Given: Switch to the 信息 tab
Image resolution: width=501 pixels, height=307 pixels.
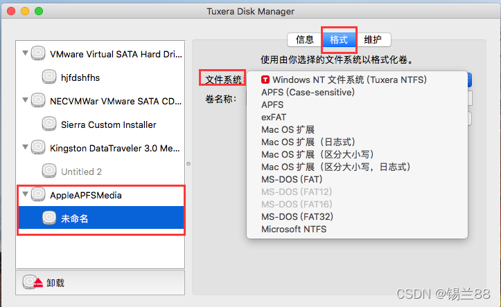Looking at the screenshot, I should coord(304,40).
